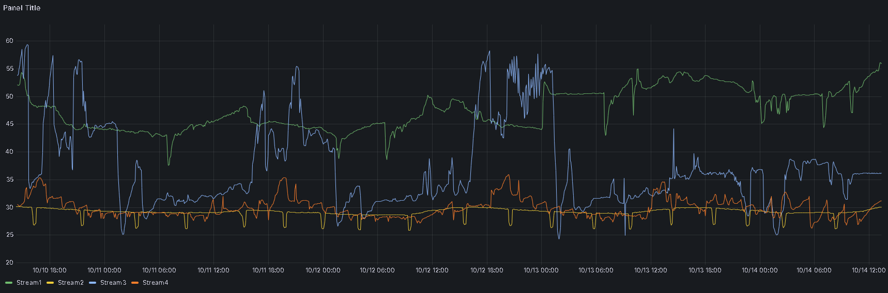Click the 10/11 00:00 time axis label
The height and width of the screenshot is (293, 888).
coord(104,270)
